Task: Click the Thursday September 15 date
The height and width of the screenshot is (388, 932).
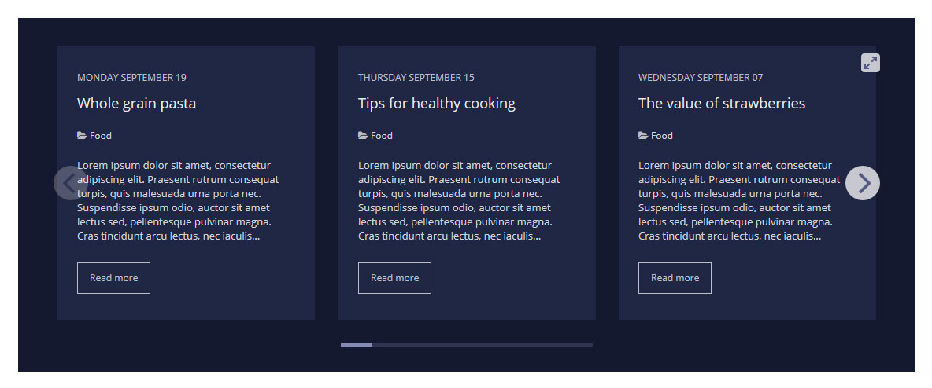Action: pyautogui.click(x=416, y=78)
